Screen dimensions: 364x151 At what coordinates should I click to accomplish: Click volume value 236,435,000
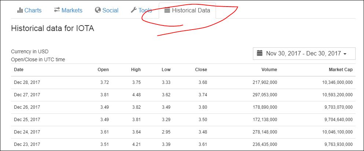coord(265,144)
